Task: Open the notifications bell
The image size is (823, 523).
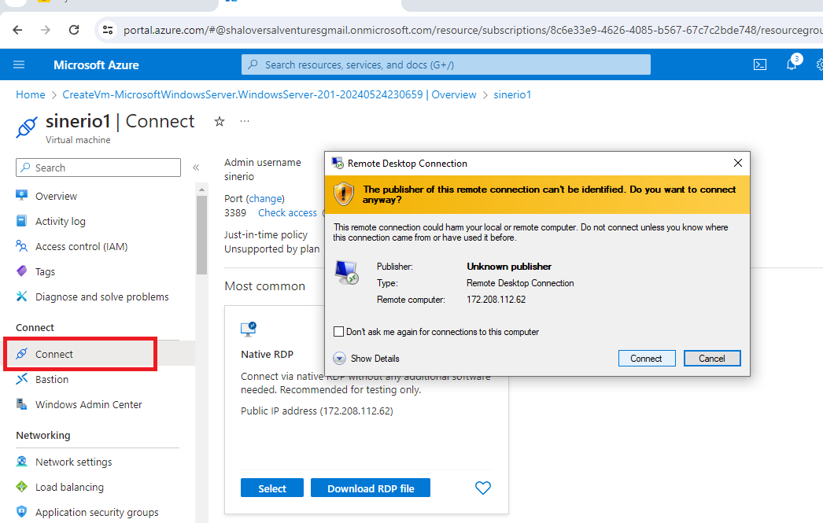Action: point(792,64)
